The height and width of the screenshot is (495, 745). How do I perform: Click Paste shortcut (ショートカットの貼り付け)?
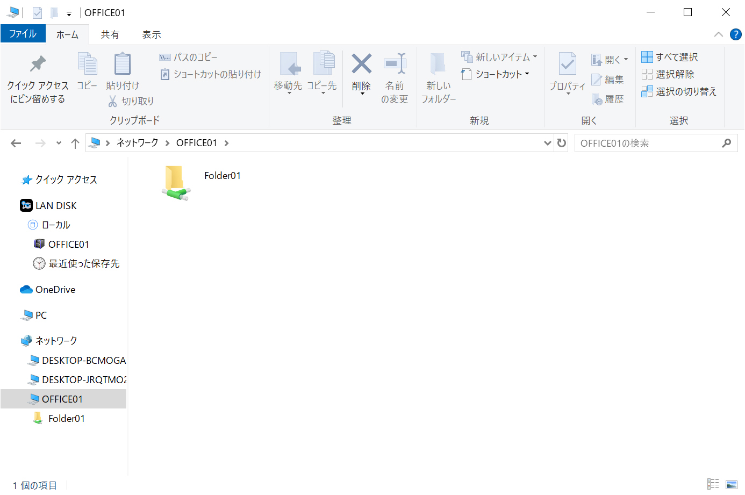coord(210,74)
